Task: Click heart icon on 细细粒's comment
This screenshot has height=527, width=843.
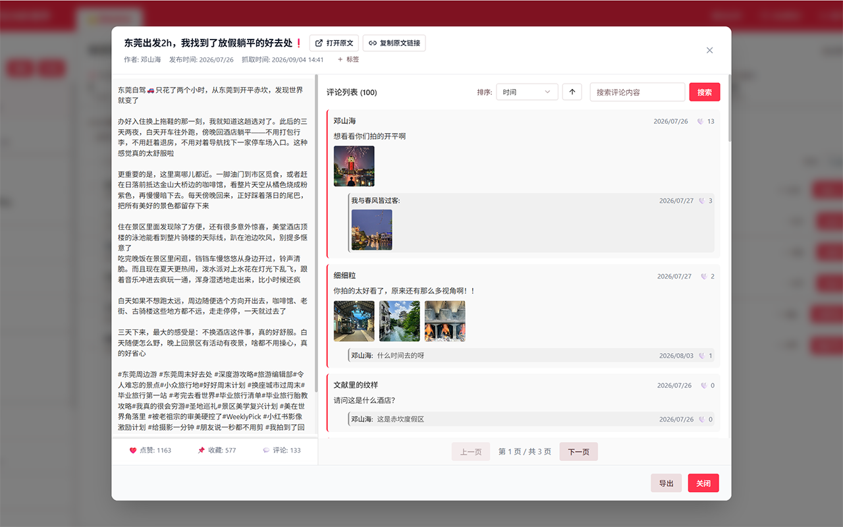Action: coord(704,277)
